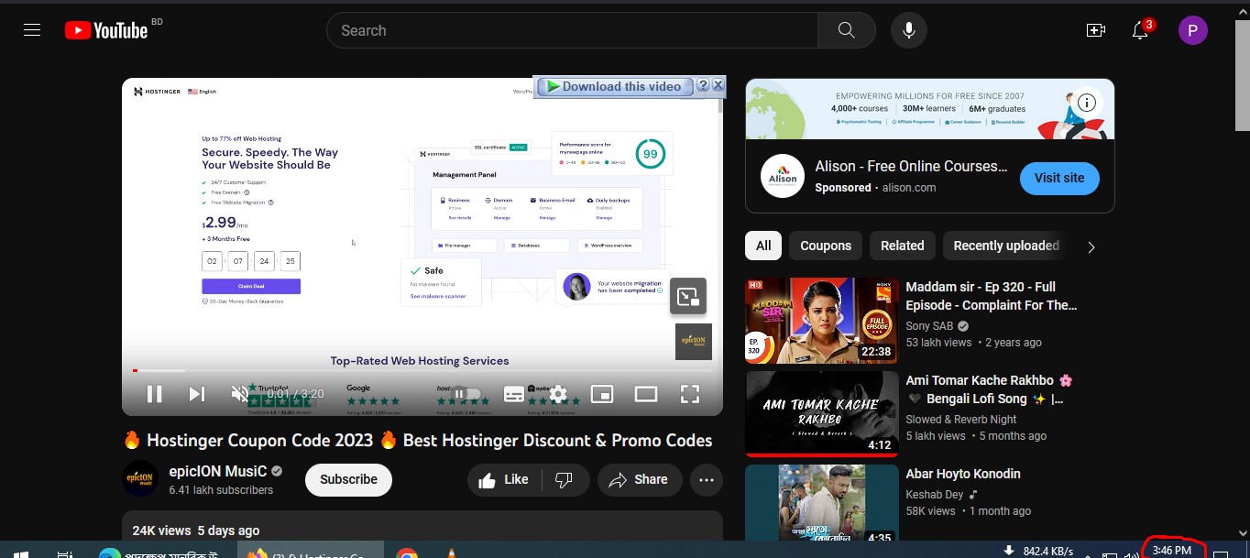1250x558 pixels.
Task: Start voice search with microphone icon
Action: (x=908, y=30)
